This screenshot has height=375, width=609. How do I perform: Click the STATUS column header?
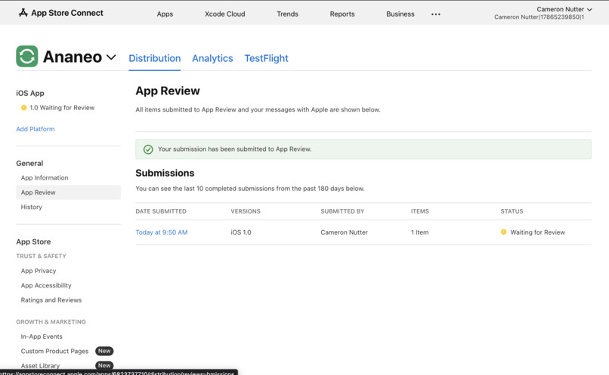tap(512, 211)
